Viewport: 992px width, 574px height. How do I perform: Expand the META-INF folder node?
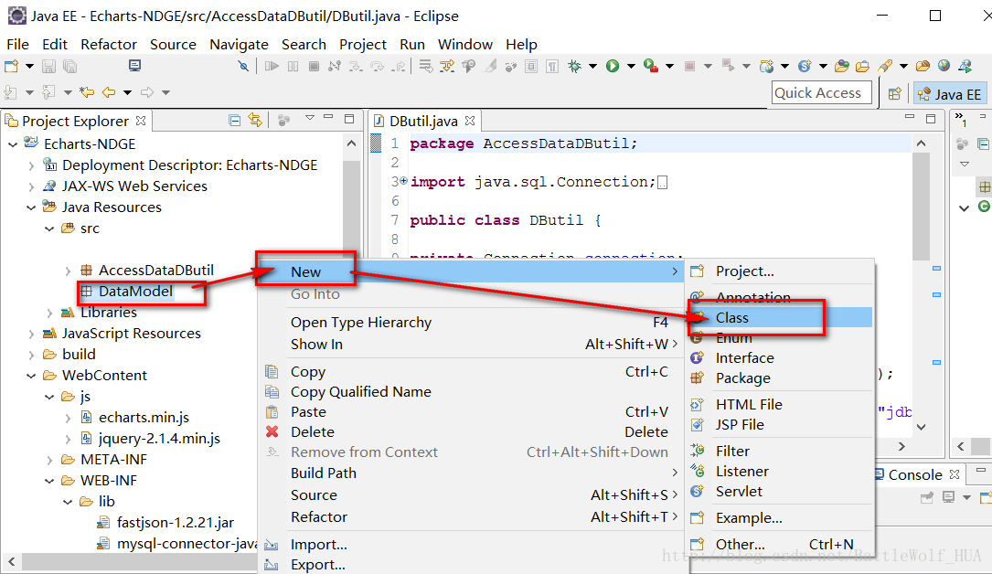(49, 460)
